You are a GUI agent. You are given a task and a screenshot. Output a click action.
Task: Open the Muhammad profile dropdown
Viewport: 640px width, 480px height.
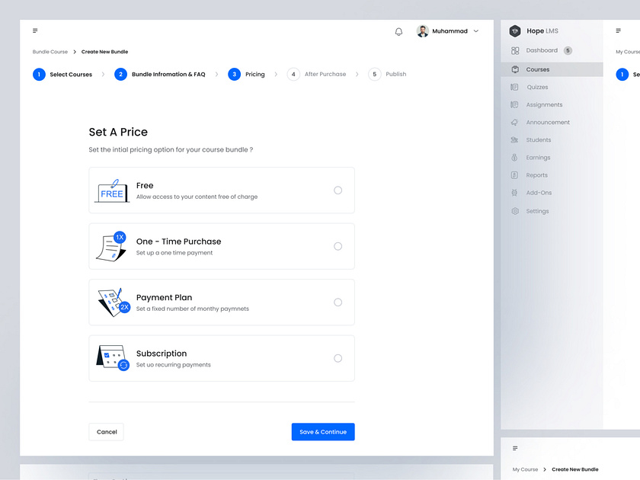pos(450,30)
